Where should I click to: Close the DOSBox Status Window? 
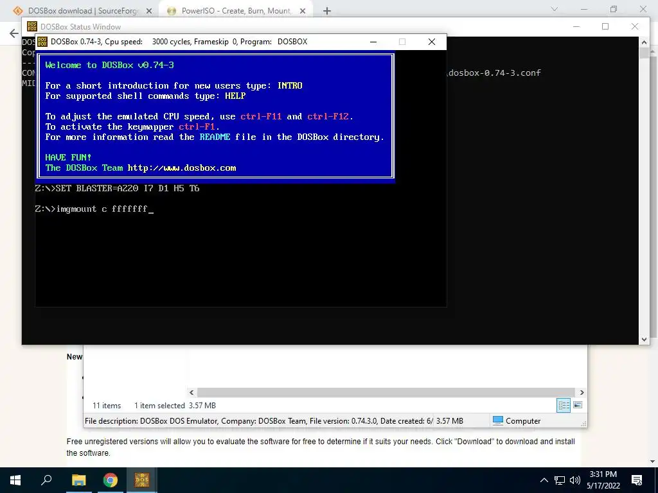(x=634, y=26)
